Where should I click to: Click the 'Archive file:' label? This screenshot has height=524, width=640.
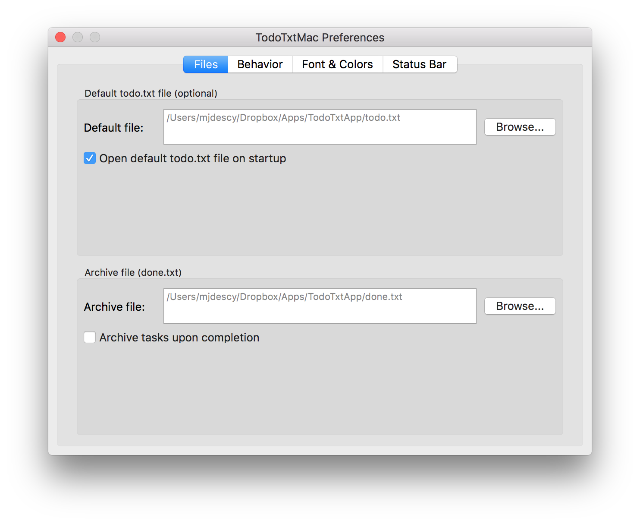[114, 307]
